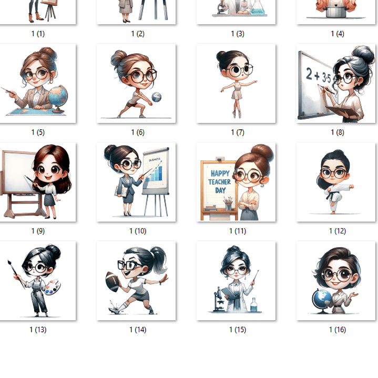
Task: Select the blank easel whiteboard image 1 (9)
Action: coord(37,182)
